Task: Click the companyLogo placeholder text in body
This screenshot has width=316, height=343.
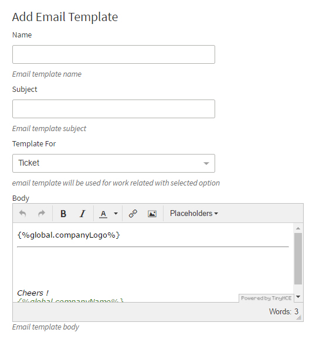Action: pos(69,235)
